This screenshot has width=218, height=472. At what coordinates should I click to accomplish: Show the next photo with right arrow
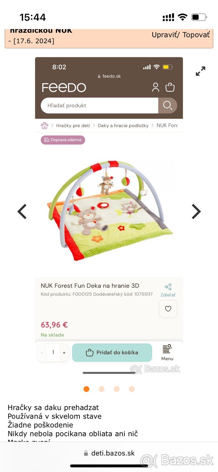(196, 212)
